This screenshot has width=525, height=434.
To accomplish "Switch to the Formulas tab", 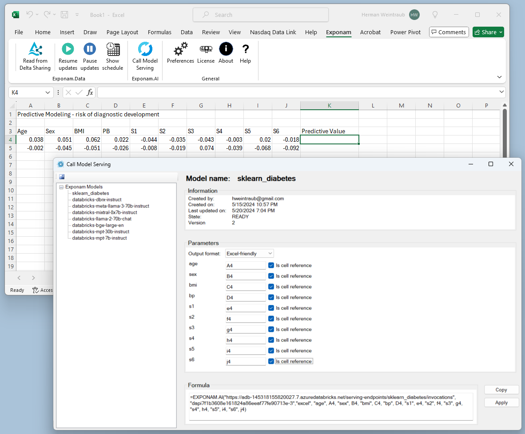I will click(x=159, y=32).
